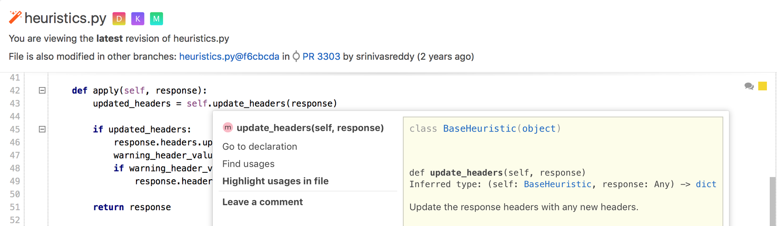Click BaseHeuristic in the class declaration
The image size is (777, 226).
(x=479, y=128)
